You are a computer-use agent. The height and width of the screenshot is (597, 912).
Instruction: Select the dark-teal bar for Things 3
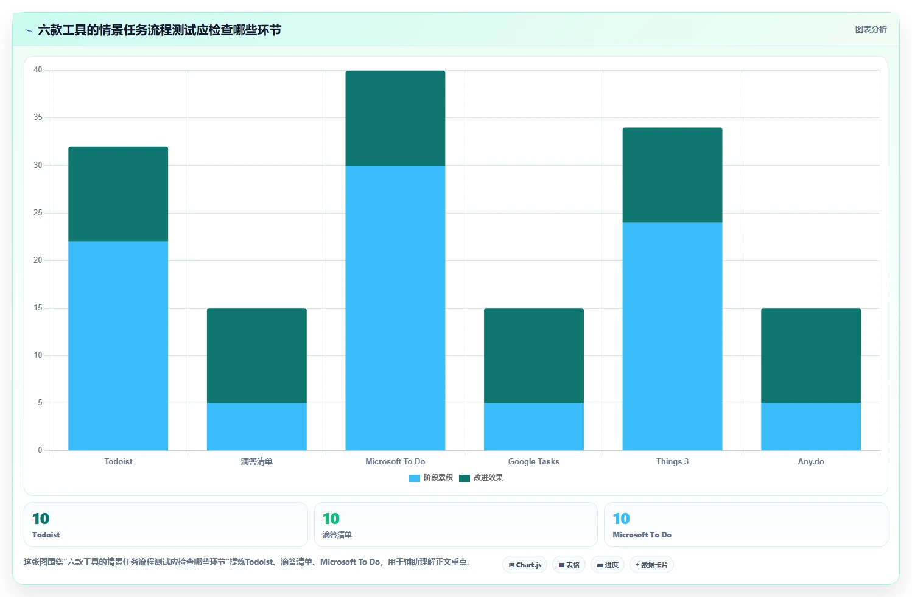coord(672,175)
